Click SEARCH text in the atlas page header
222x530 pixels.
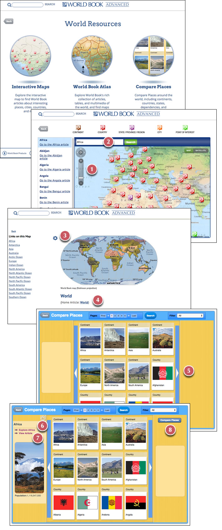tap(56, 213)
